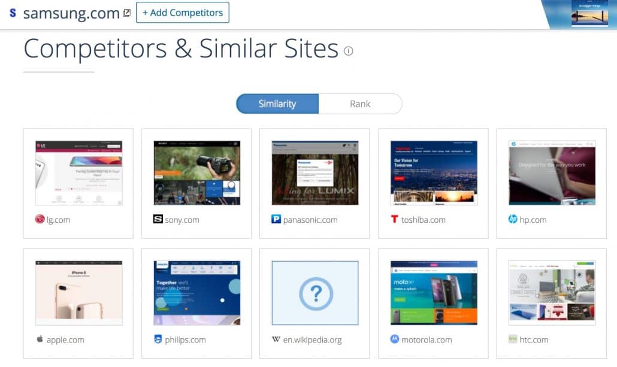
Task: Click the Panasonic favicon icon
Action: pos(276,219)
